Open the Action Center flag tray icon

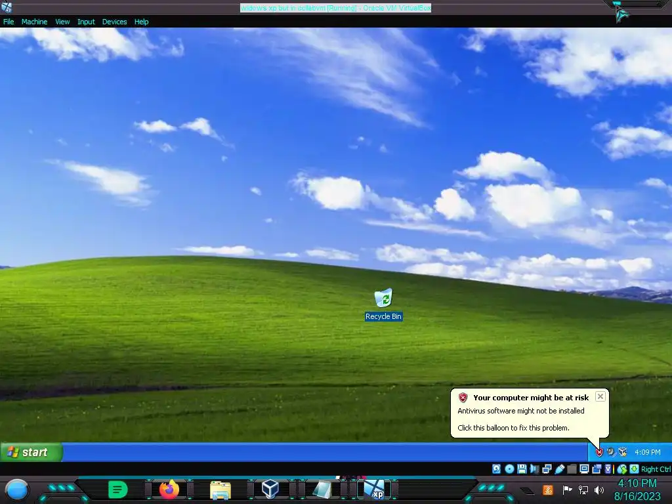pyautogui.click(x=568, y=490)
